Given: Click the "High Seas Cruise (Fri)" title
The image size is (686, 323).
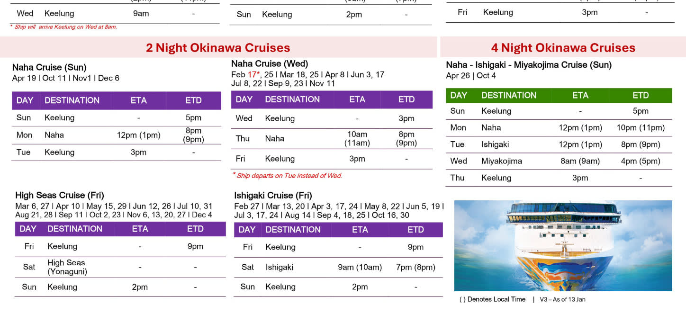Looking at the screenshot, I should click(x=60, y=195).
